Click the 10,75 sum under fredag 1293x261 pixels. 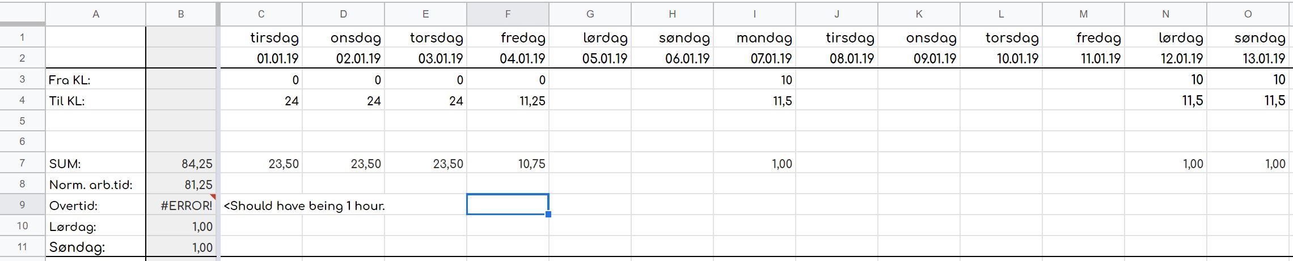(x=508, y=164)
